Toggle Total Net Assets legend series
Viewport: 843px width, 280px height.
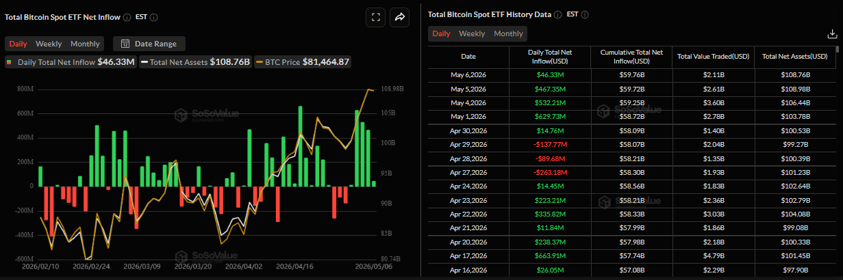[195, 62]
